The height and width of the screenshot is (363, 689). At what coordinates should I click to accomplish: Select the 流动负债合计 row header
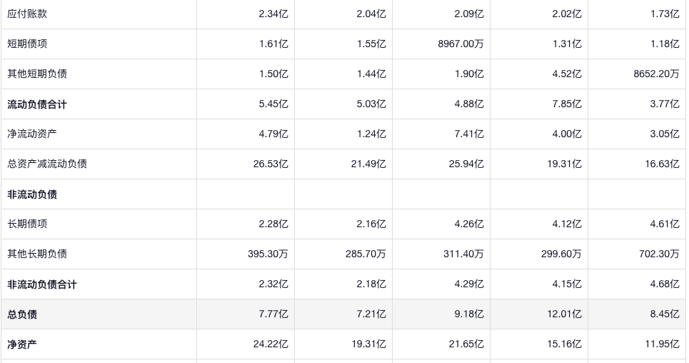coord(37,104)
